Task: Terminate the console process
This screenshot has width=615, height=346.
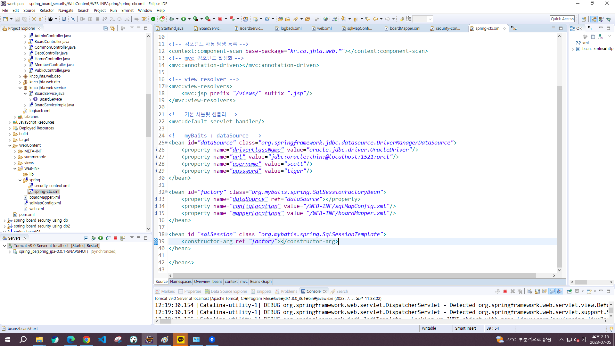Action: (x=505, y=291)
